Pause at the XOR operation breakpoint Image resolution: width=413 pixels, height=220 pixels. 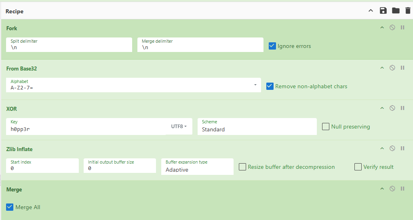[402, 108]
